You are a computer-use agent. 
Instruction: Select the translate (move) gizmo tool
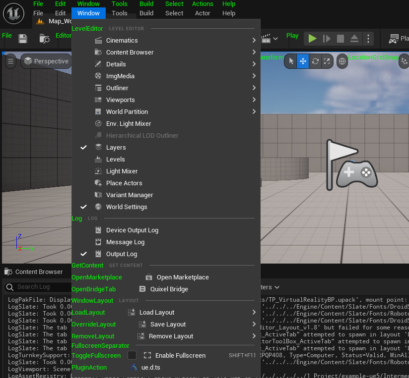pyautogui.click(x=303, y=61)
